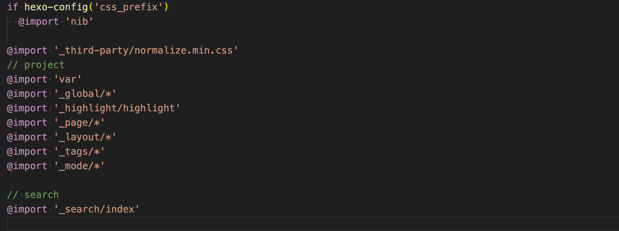This screenshot has width=619, height=231.
Task: Click the '_highlight/highlight' import path
Action: pyautogui.click(x=117, y=108)
